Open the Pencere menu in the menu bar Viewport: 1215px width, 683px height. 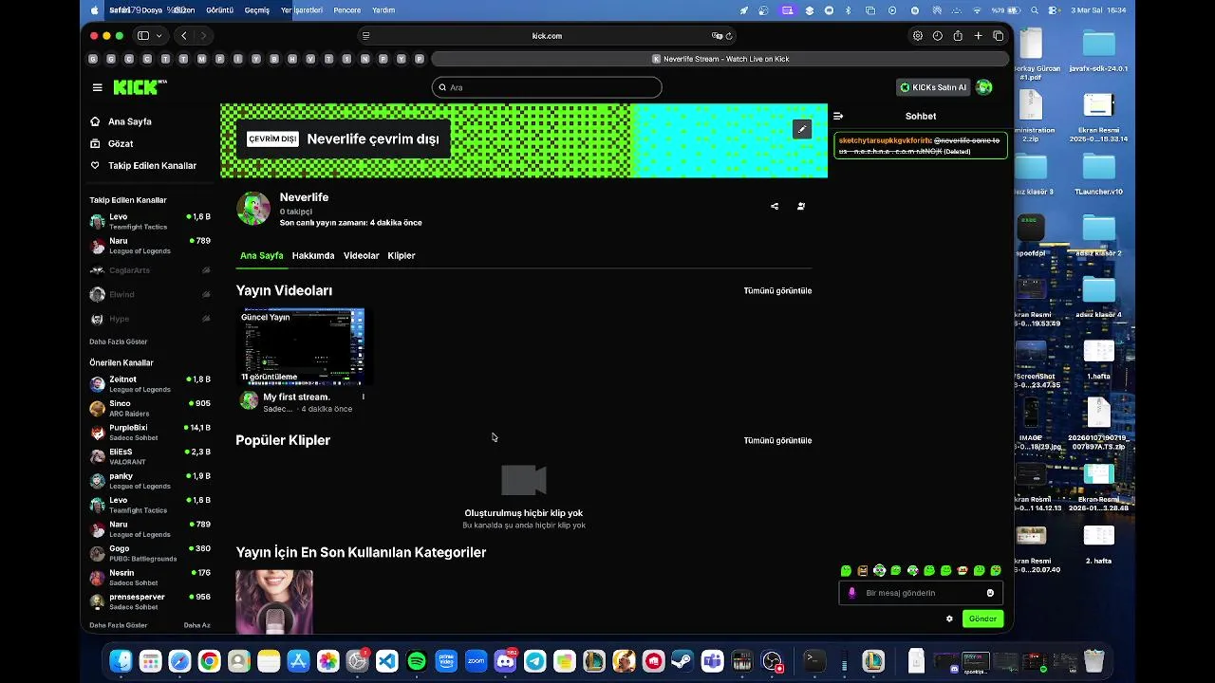point(347,10)
